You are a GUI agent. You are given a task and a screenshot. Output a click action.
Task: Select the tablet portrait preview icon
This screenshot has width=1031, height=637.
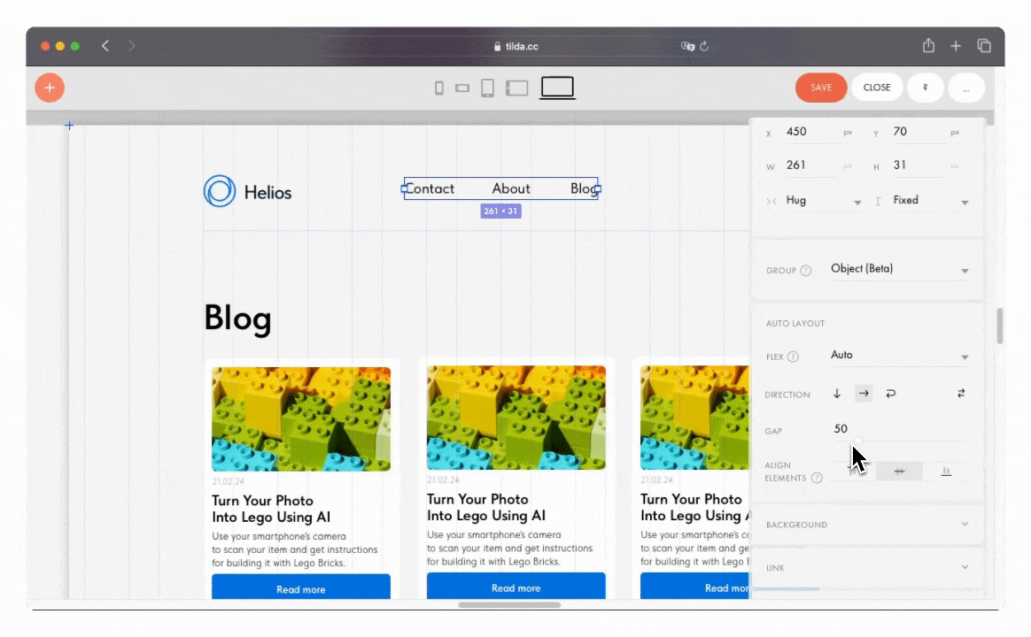click(x=487, y=88)
